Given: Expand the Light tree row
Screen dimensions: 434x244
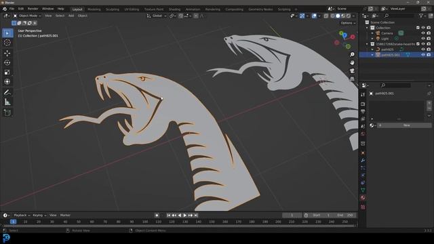Looking at the screenshot, I should tap(372, 39).
